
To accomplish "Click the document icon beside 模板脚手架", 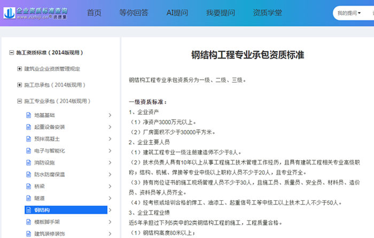I will coord(29,222).
